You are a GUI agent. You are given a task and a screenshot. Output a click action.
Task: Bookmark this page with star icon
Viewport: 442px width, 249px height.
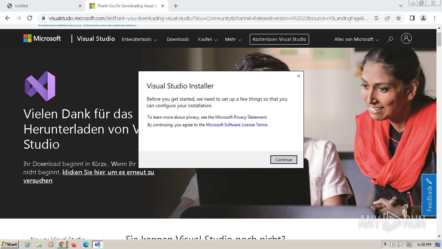point(398,18)
